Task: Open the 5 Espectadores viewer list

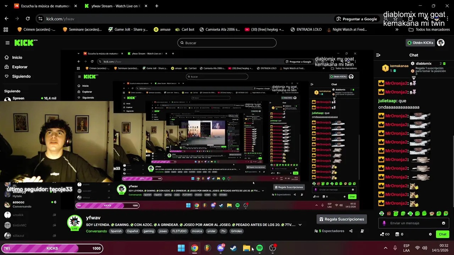Action: pyautogui.click(x=330, y=231)
